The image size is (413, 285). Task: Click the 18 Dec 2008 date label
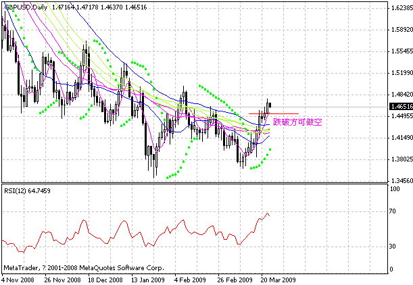(105, 280)
